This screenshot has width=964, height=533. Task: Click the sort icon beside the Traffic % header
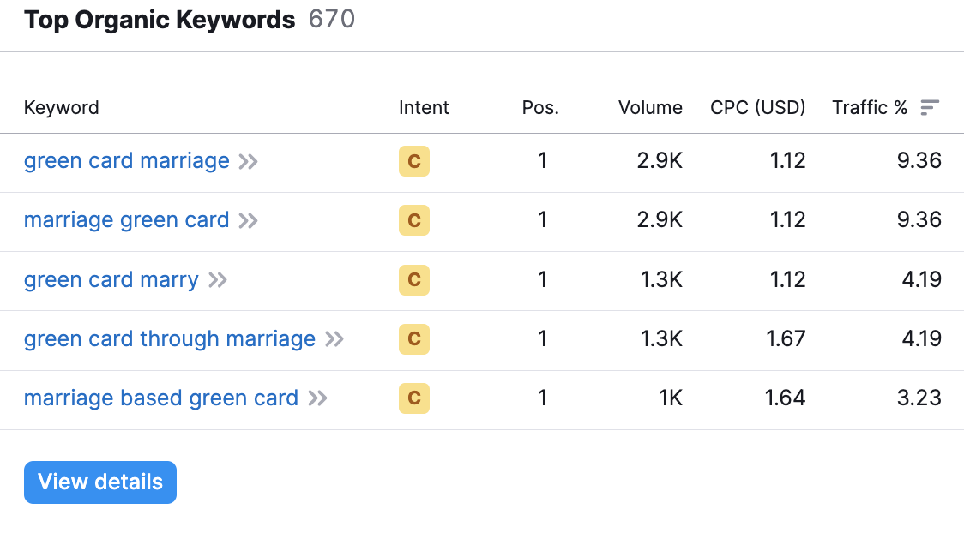pyautogui.click(x=930, y=107)
